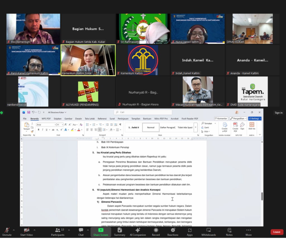This screenshot has height=240, width=286.
Task: Click the Create a PDF Acrobat icon
Action: tap(225, 126)
